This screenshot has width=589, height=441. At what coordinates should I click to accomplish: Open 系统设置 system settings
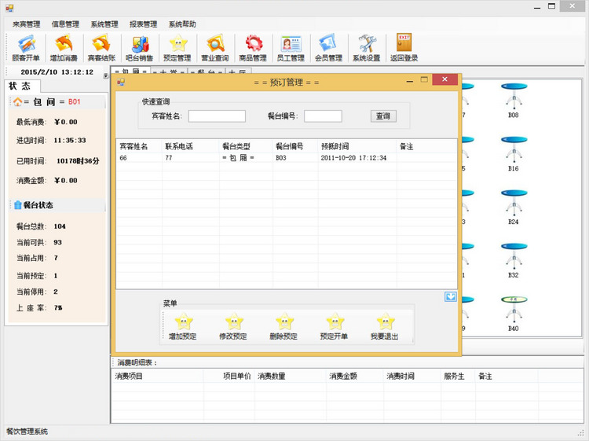366,47
